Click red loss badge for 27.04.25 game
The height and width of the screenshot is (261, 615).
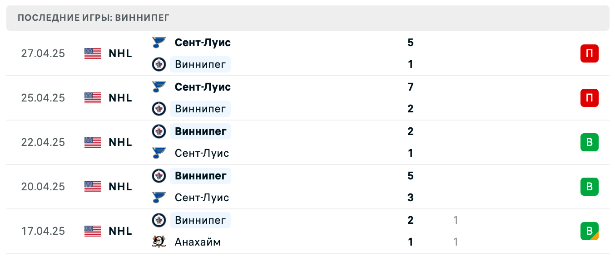pos(589,53)
